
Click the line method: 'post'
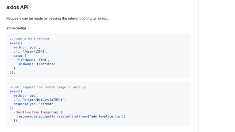[27, 47]
